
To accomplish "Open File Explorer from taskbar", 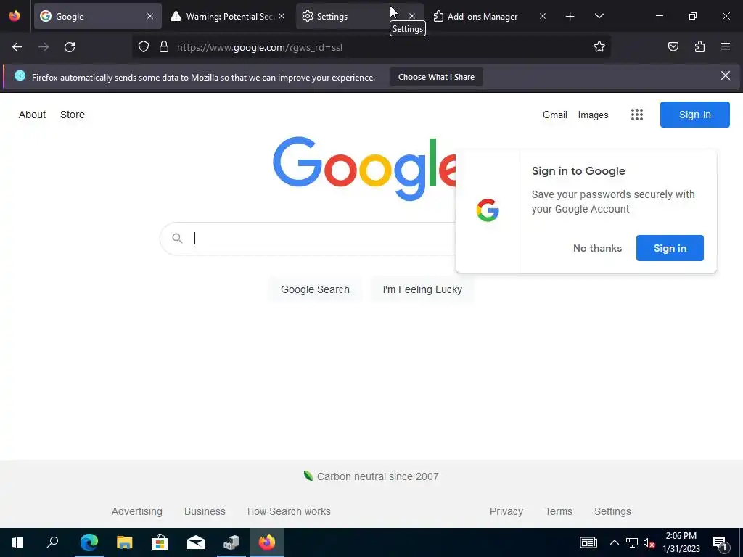I will pyautogui.click(x=124, y=542).
